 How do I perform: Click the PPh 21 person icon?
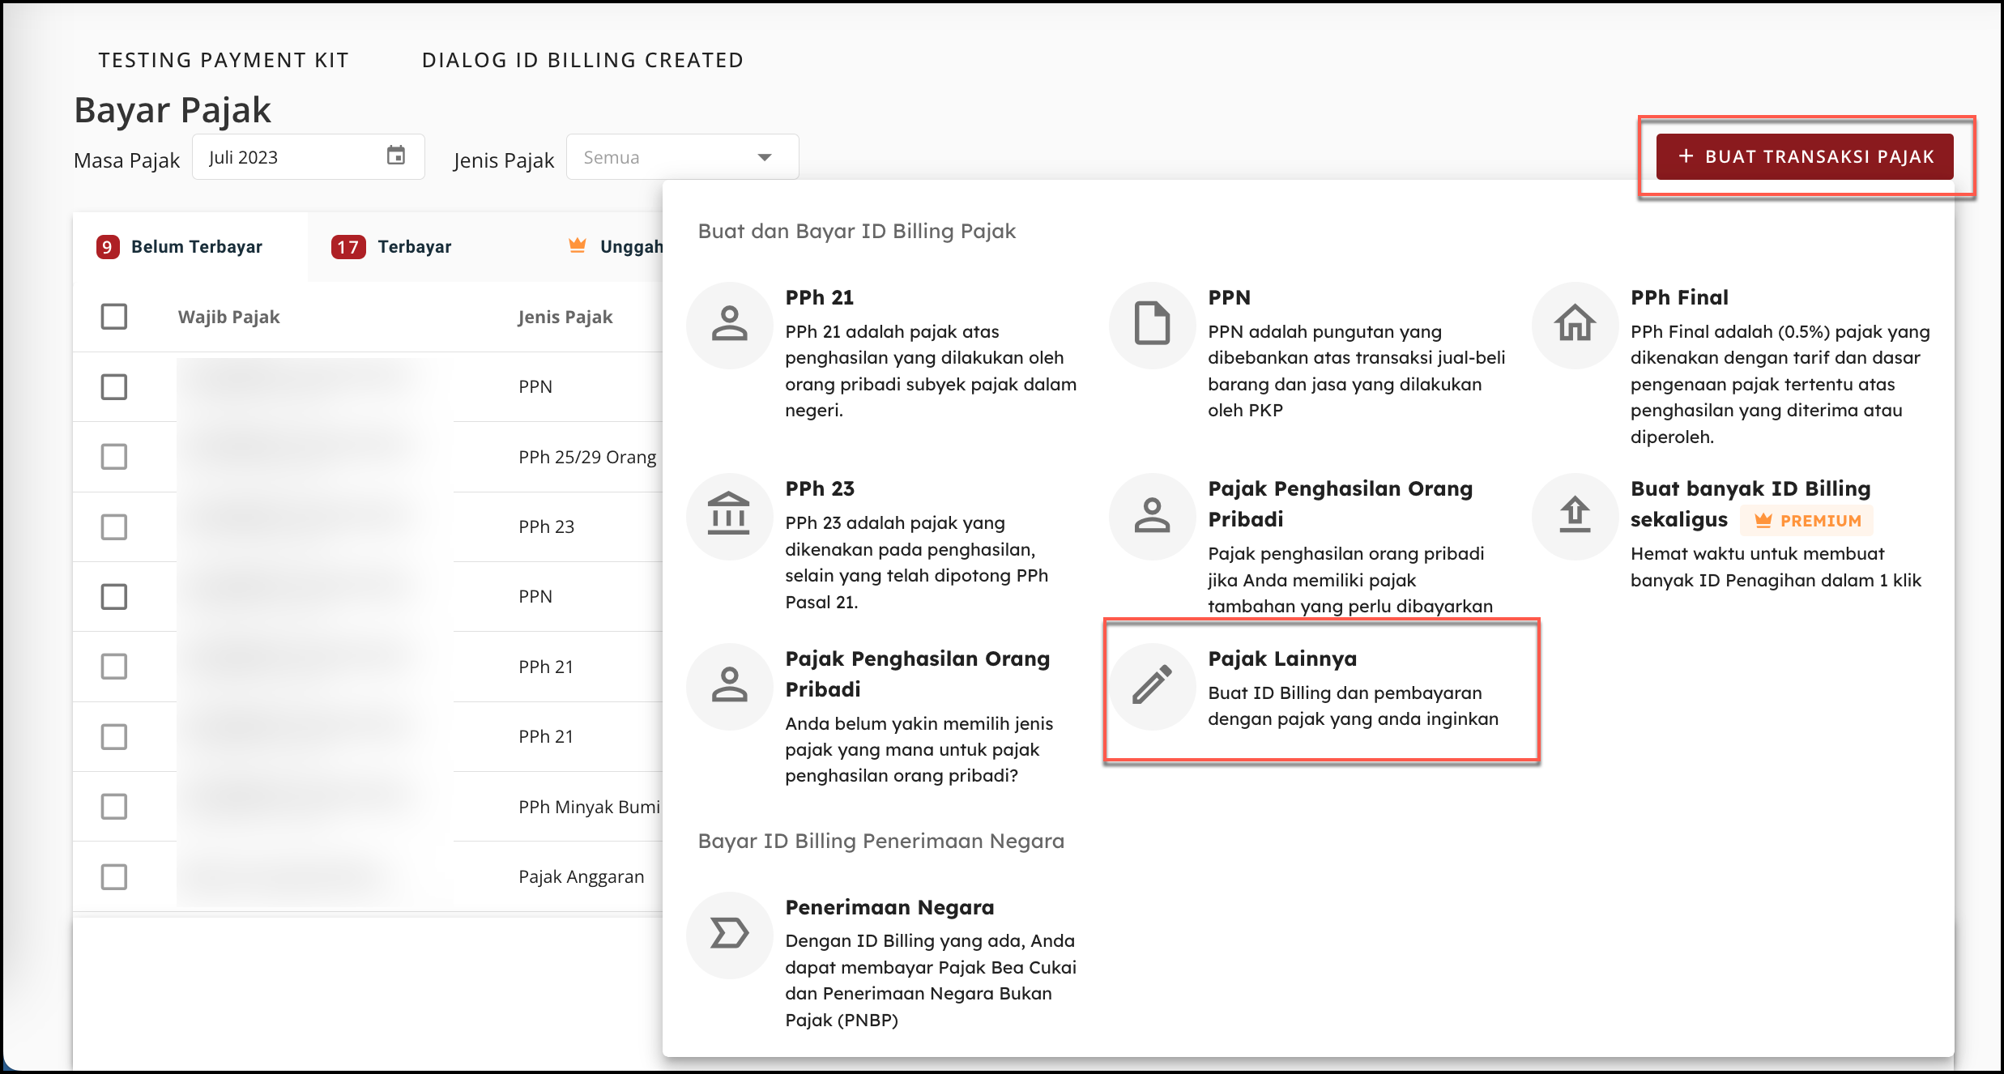[x=729, y=325]
